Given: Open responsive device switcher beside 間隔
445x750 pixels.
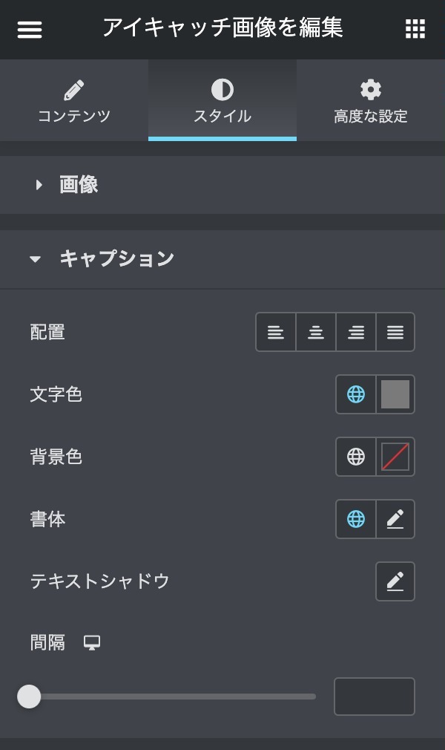Looking at the screenshot, I should [x=92, y=643].
